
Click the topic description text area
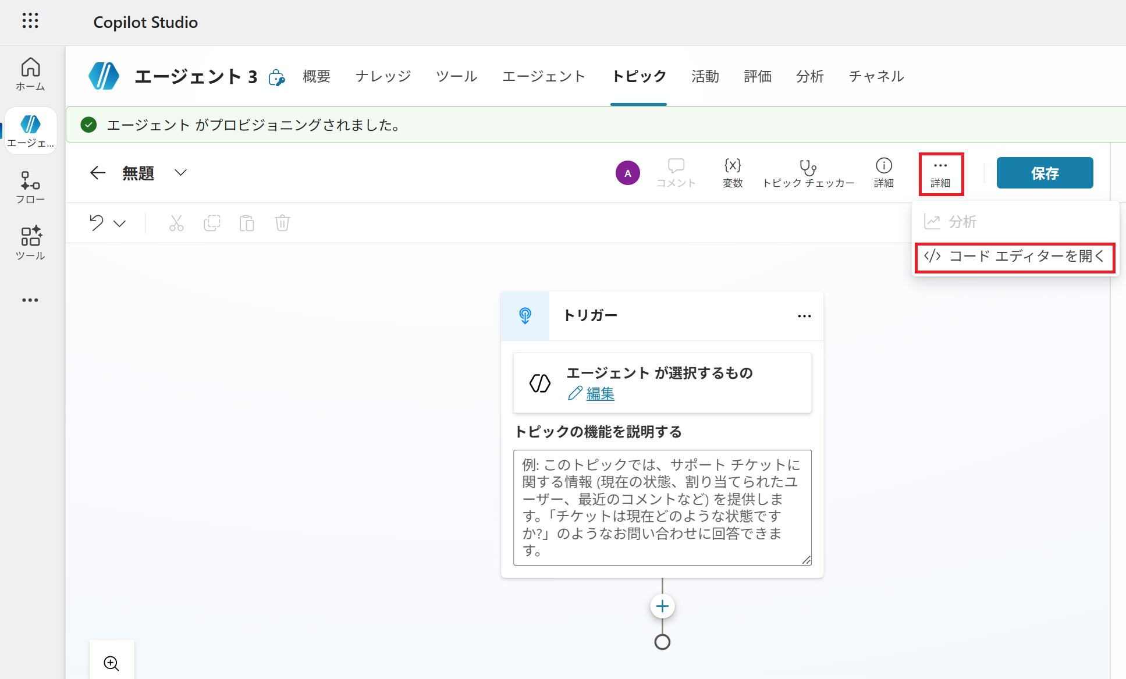click(662, 507)
